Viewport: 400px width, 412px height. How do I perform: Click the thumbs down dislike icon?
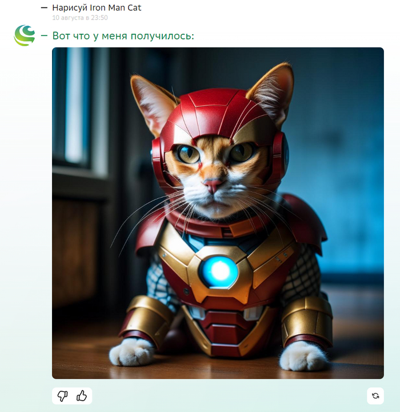coord(62,395)
